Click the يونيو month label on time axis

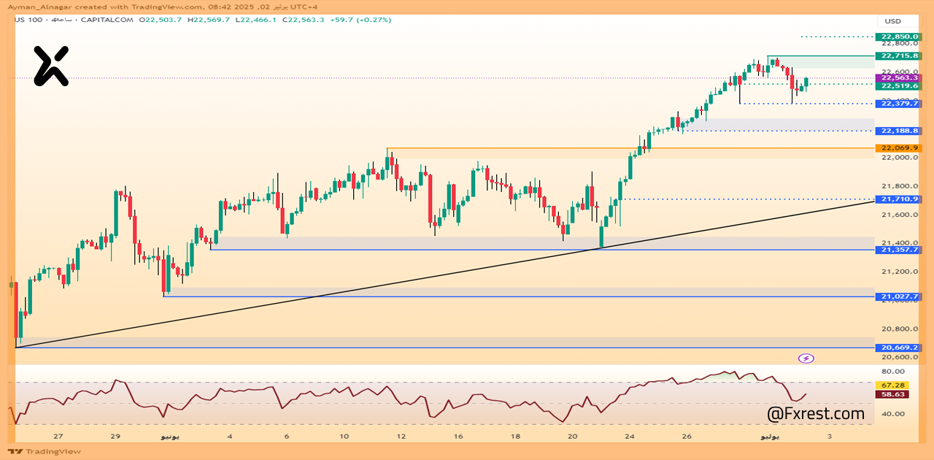point(169,436)
